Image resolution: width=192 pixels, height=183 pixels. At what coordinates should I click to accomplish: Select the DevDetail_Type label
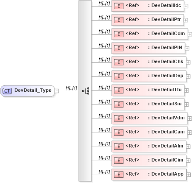point(33,90)
